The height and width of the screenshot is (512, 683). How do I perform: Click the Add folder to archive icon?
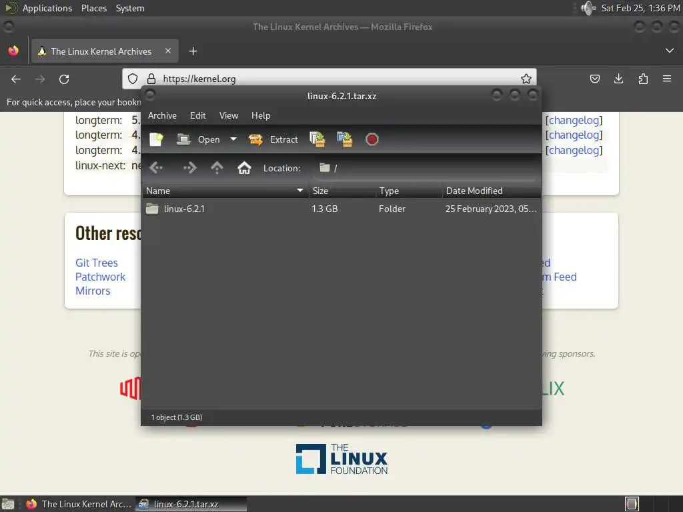coord(345,139)
